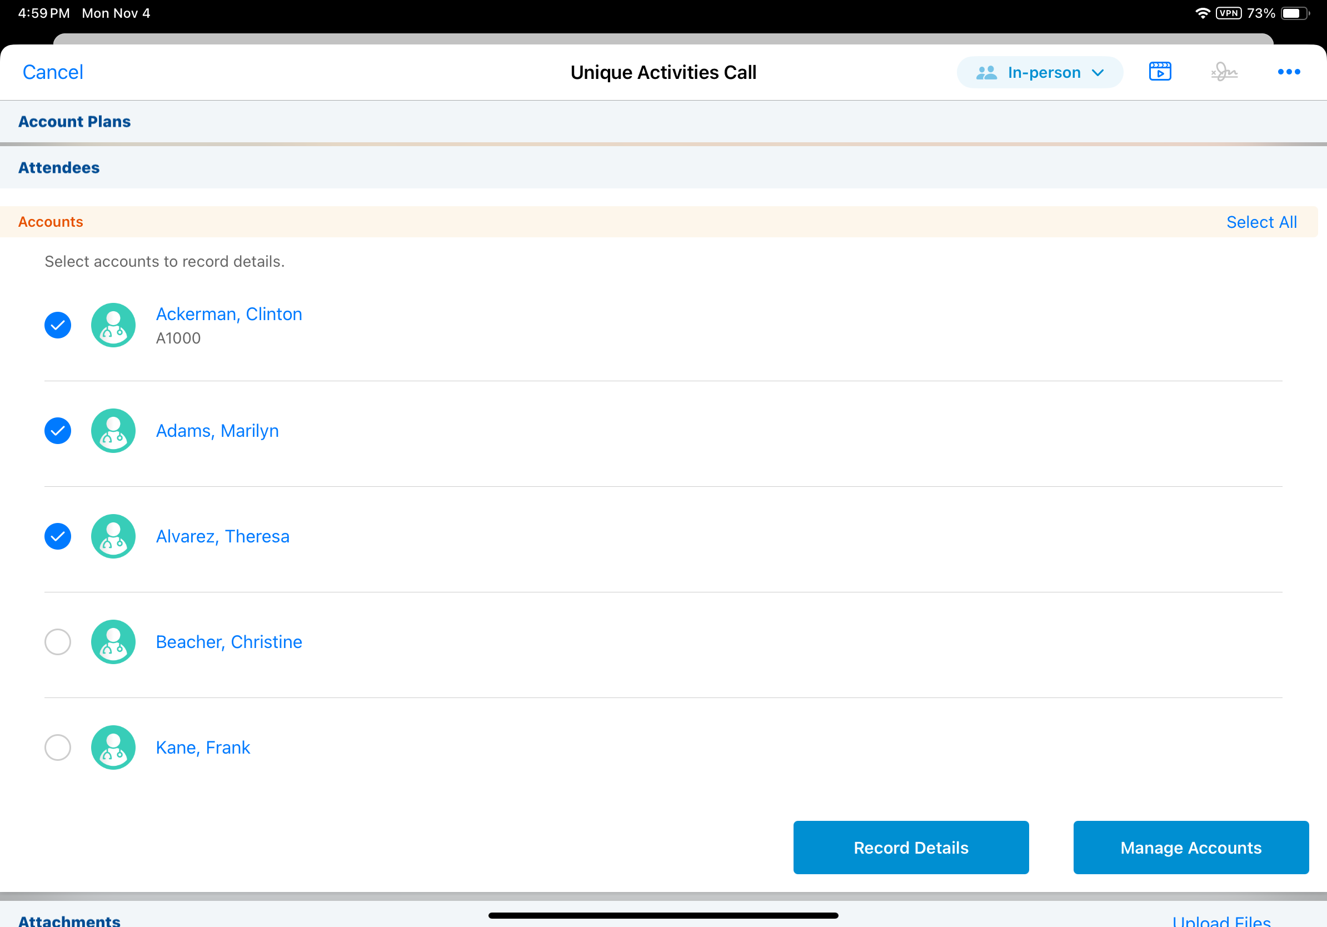Click the Manage Accounts button
Screen dimensions: 1327x927
tap(1191, 847)
